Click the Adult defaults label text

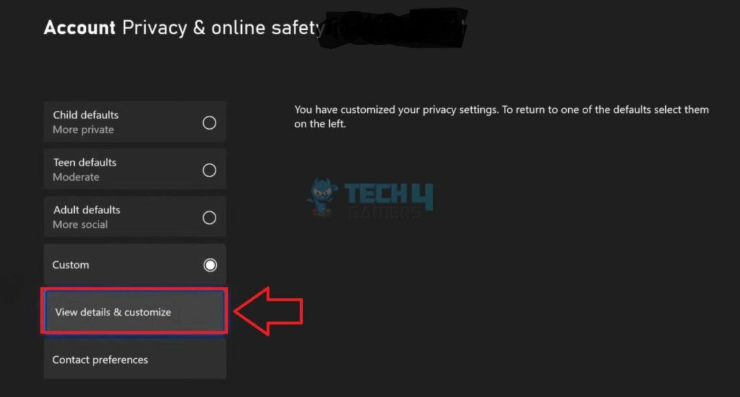coord(87,210)
